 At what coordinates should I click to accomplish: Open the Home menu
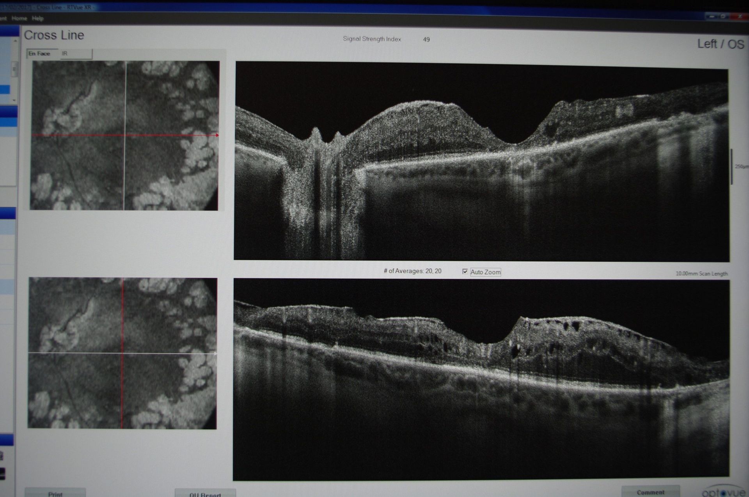[19, 18]
